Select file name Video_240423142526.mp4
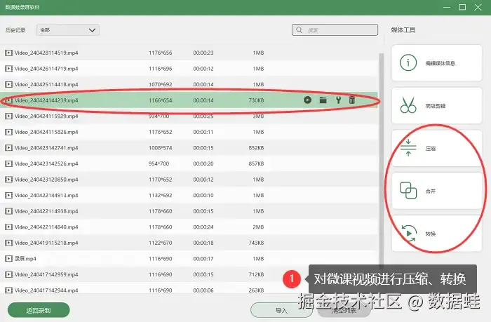Image resolution: width=491 pixels, height=322 pixels. (46, 163)
